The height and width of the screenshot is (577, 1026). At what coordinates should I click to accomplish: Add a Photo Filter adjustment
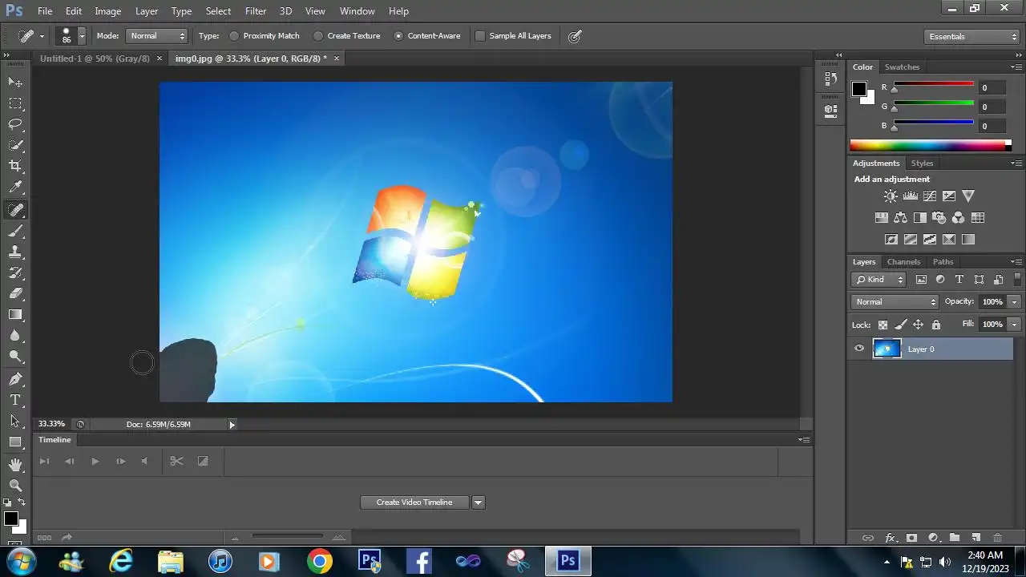tap(939, 217)
